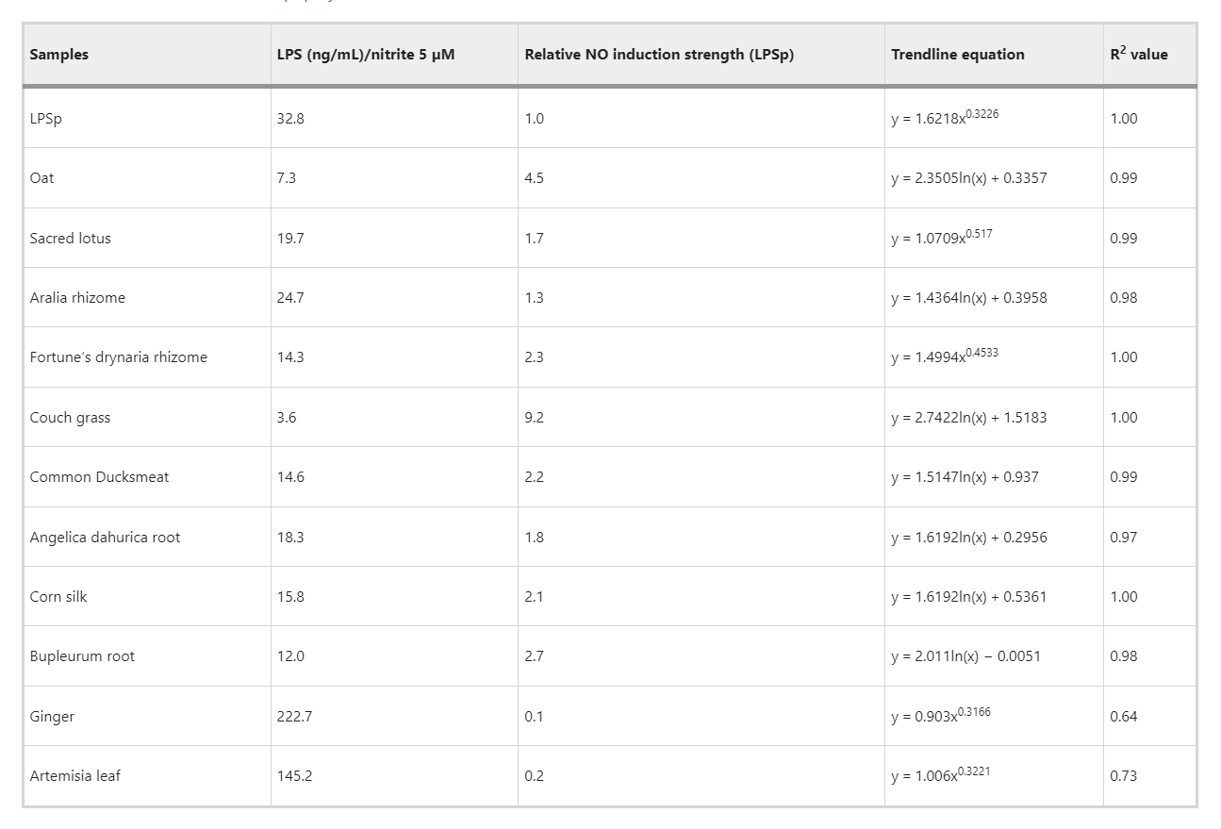Click the Relative NO induction strength header

tap(659, 55)
